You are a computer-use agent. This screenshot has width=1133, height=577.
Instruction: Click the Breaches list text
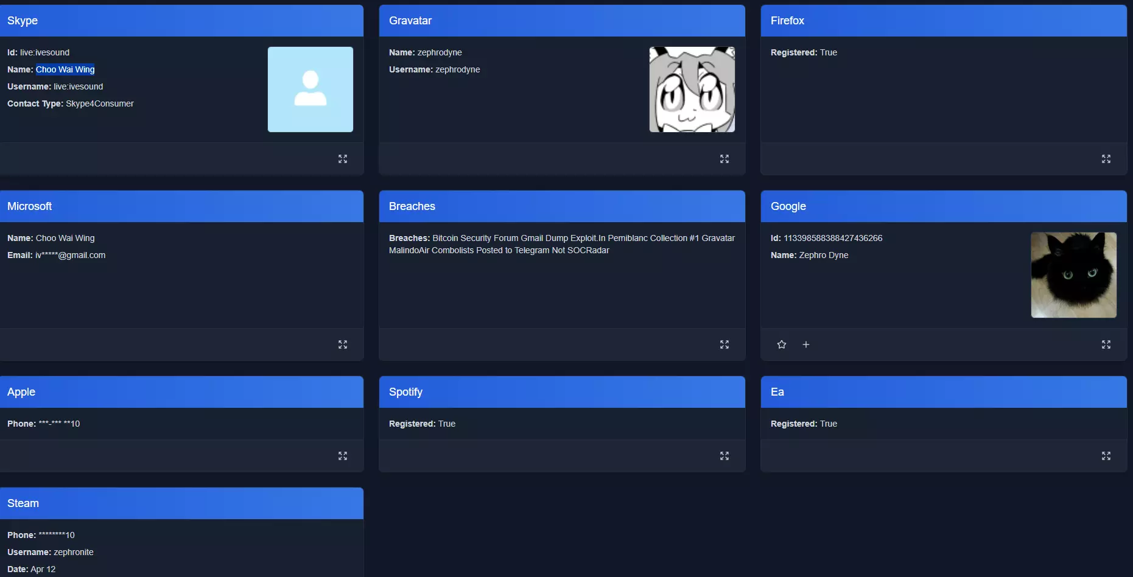(x=562, y=244)
